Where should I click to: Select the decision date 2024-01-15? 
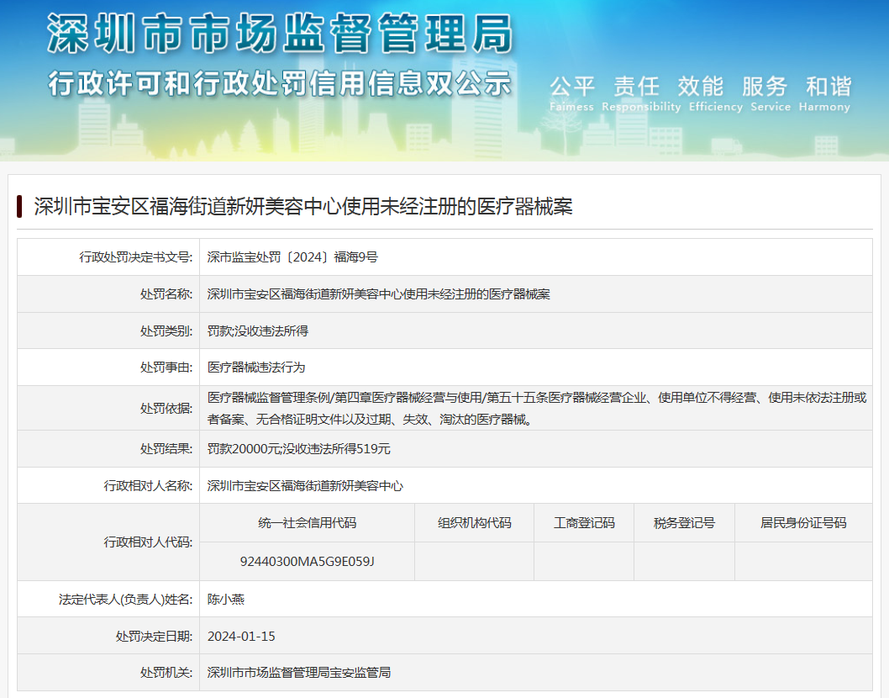click(241, 637)
